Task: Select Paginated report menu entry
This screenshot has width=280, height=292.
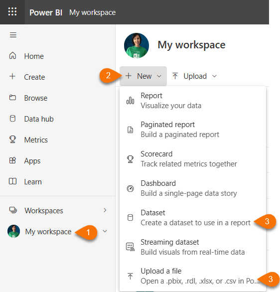Action: pyautogui.click(x=193, y=130)
